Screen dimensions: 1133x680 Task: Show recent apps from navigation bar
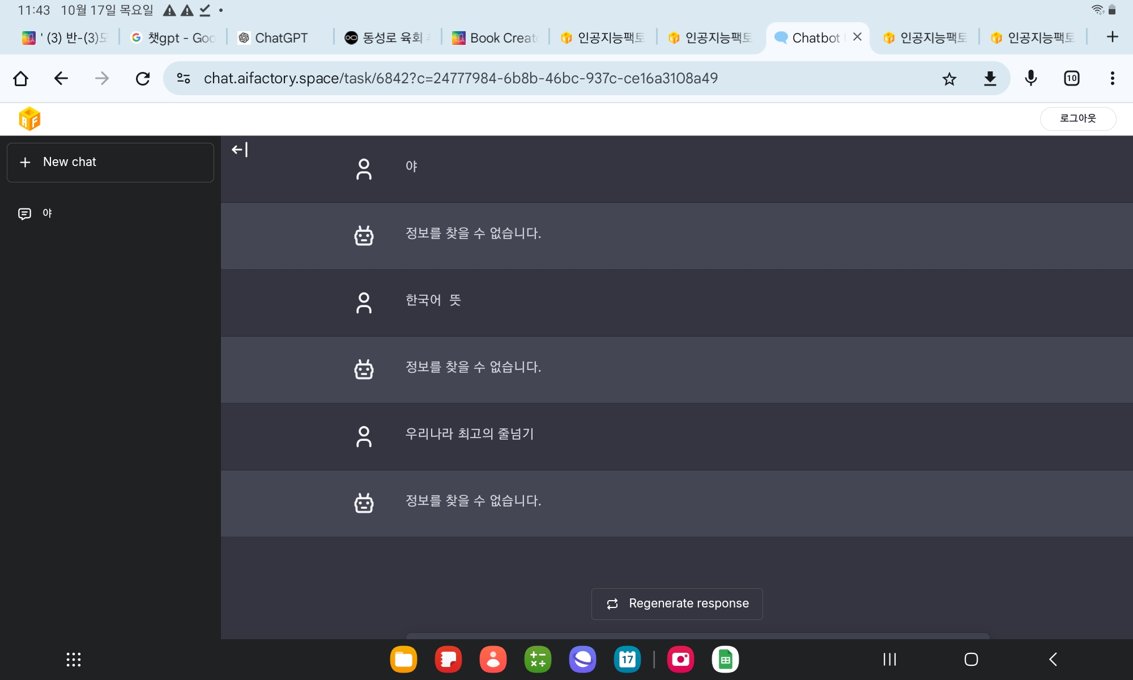(x=889, y=660)
